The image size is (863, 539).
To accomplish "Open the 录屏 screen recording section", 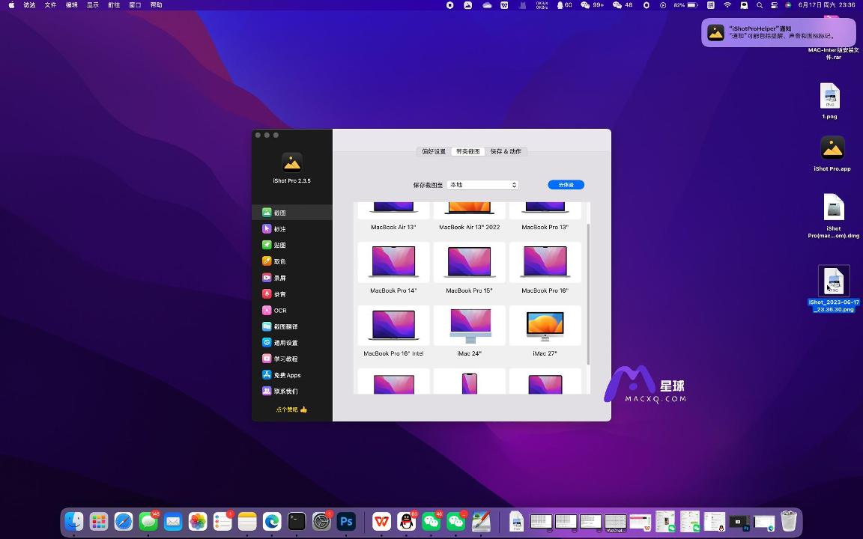I will (291, 278).
